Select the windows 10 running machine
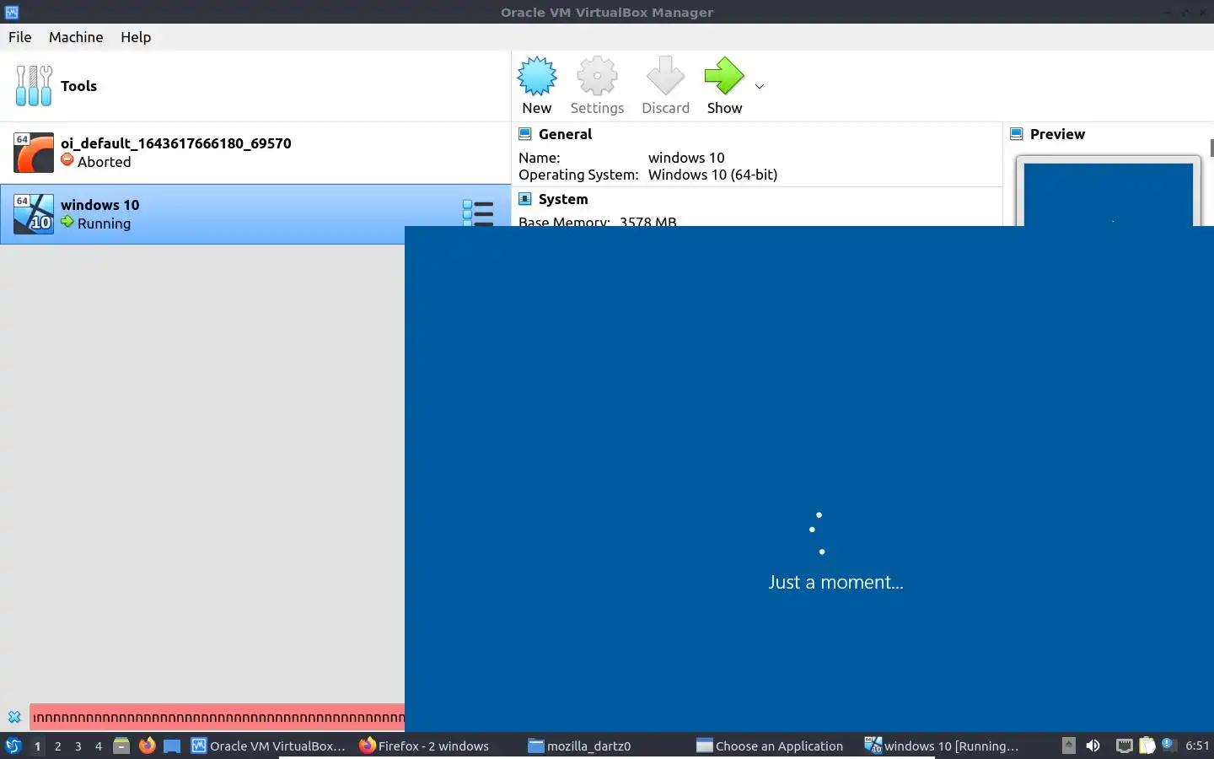Viewport: 1214px width, 759px height. (x=255, y=214)
